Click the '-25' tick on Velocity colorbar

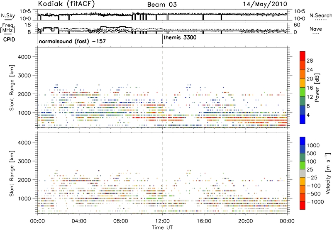(x=312, y=177)
